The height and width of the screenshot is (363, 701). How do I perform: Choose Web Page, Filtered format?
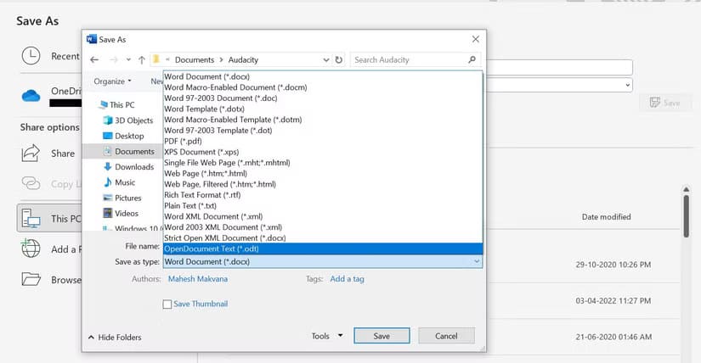coord(323,184)
